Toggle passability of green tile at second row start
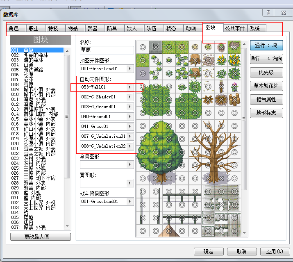293x262 pixels. pos(143,60)
